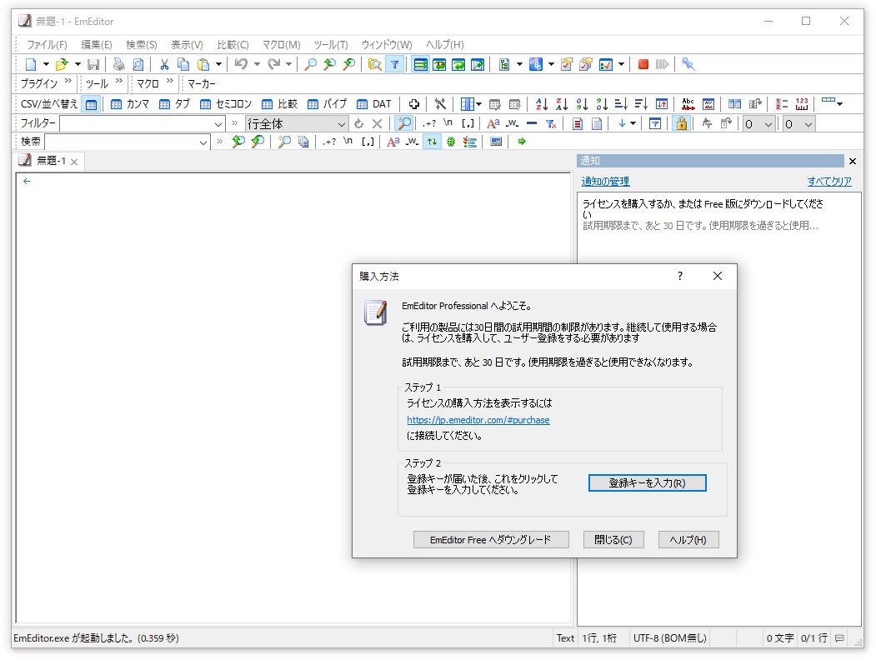Open the 検索 combo box dropdown arrow
This screenshot has width=876, height=665.
click(x=203, y=142)
